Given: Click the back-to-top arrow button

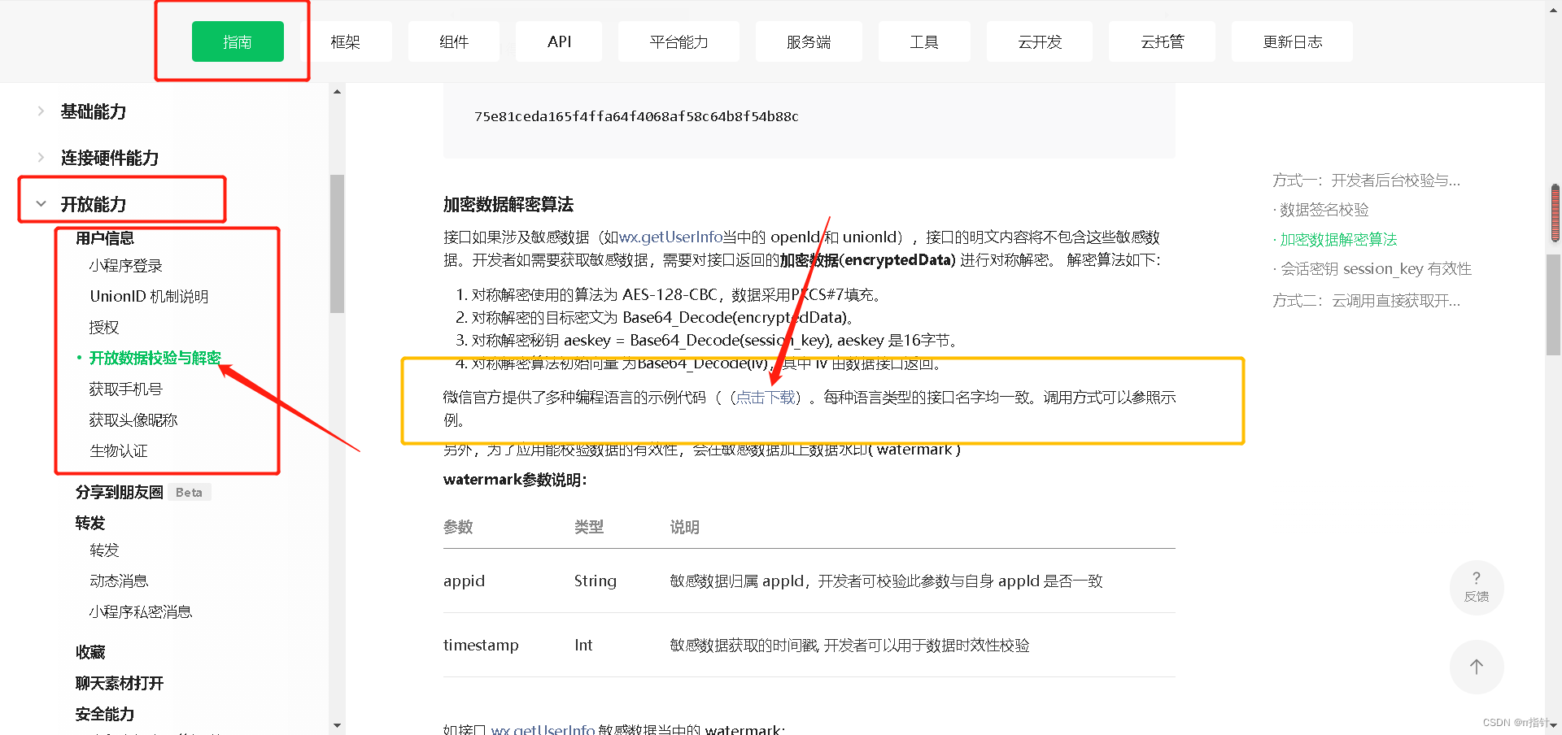Looking at the screenshot, I should coord(1476,667).
